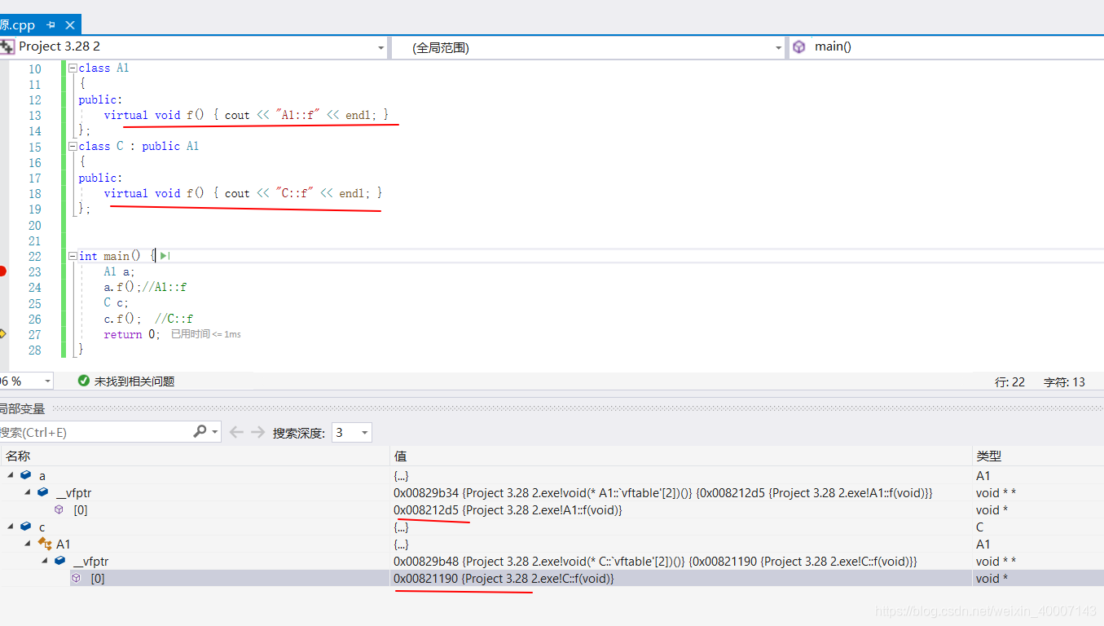
Task: Click the A1 a; declaration on line 23
Action: [x=119, y=272]
